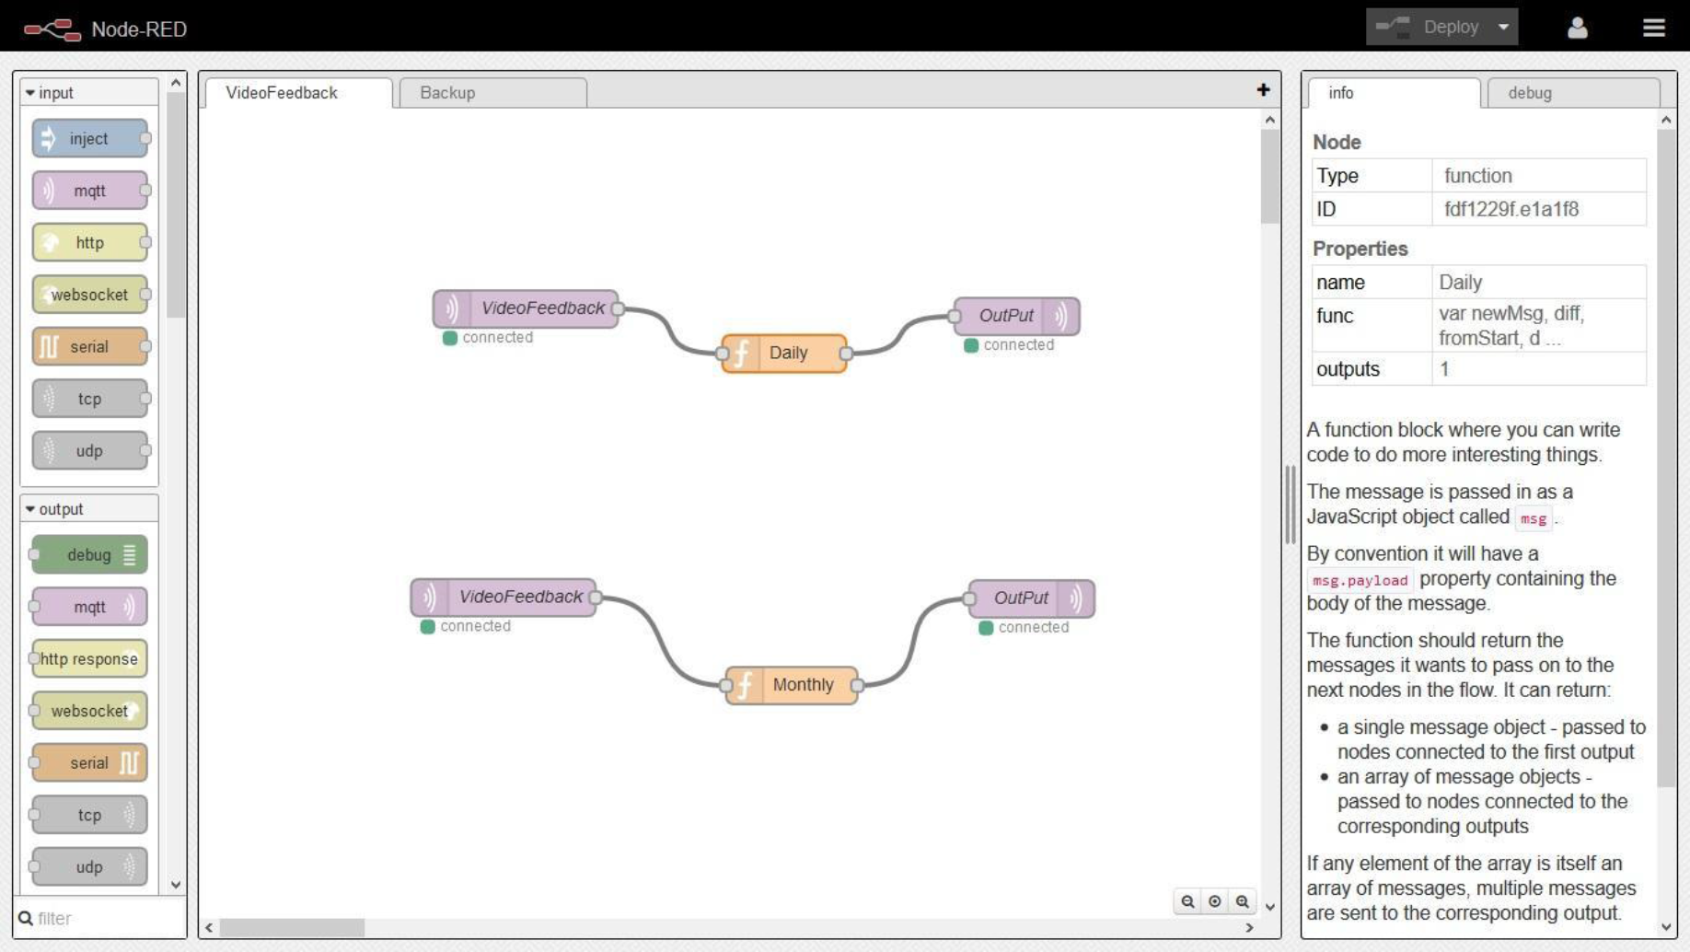Viewport: 1690px width, 952px height.
Task: Click the sidebar resize handle separator
Action: pyautogui.click(x=1291, y=505)
